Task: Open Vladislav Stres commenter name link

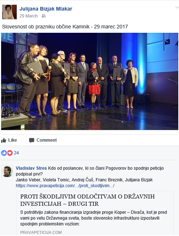Action: [x=31, y=168]
